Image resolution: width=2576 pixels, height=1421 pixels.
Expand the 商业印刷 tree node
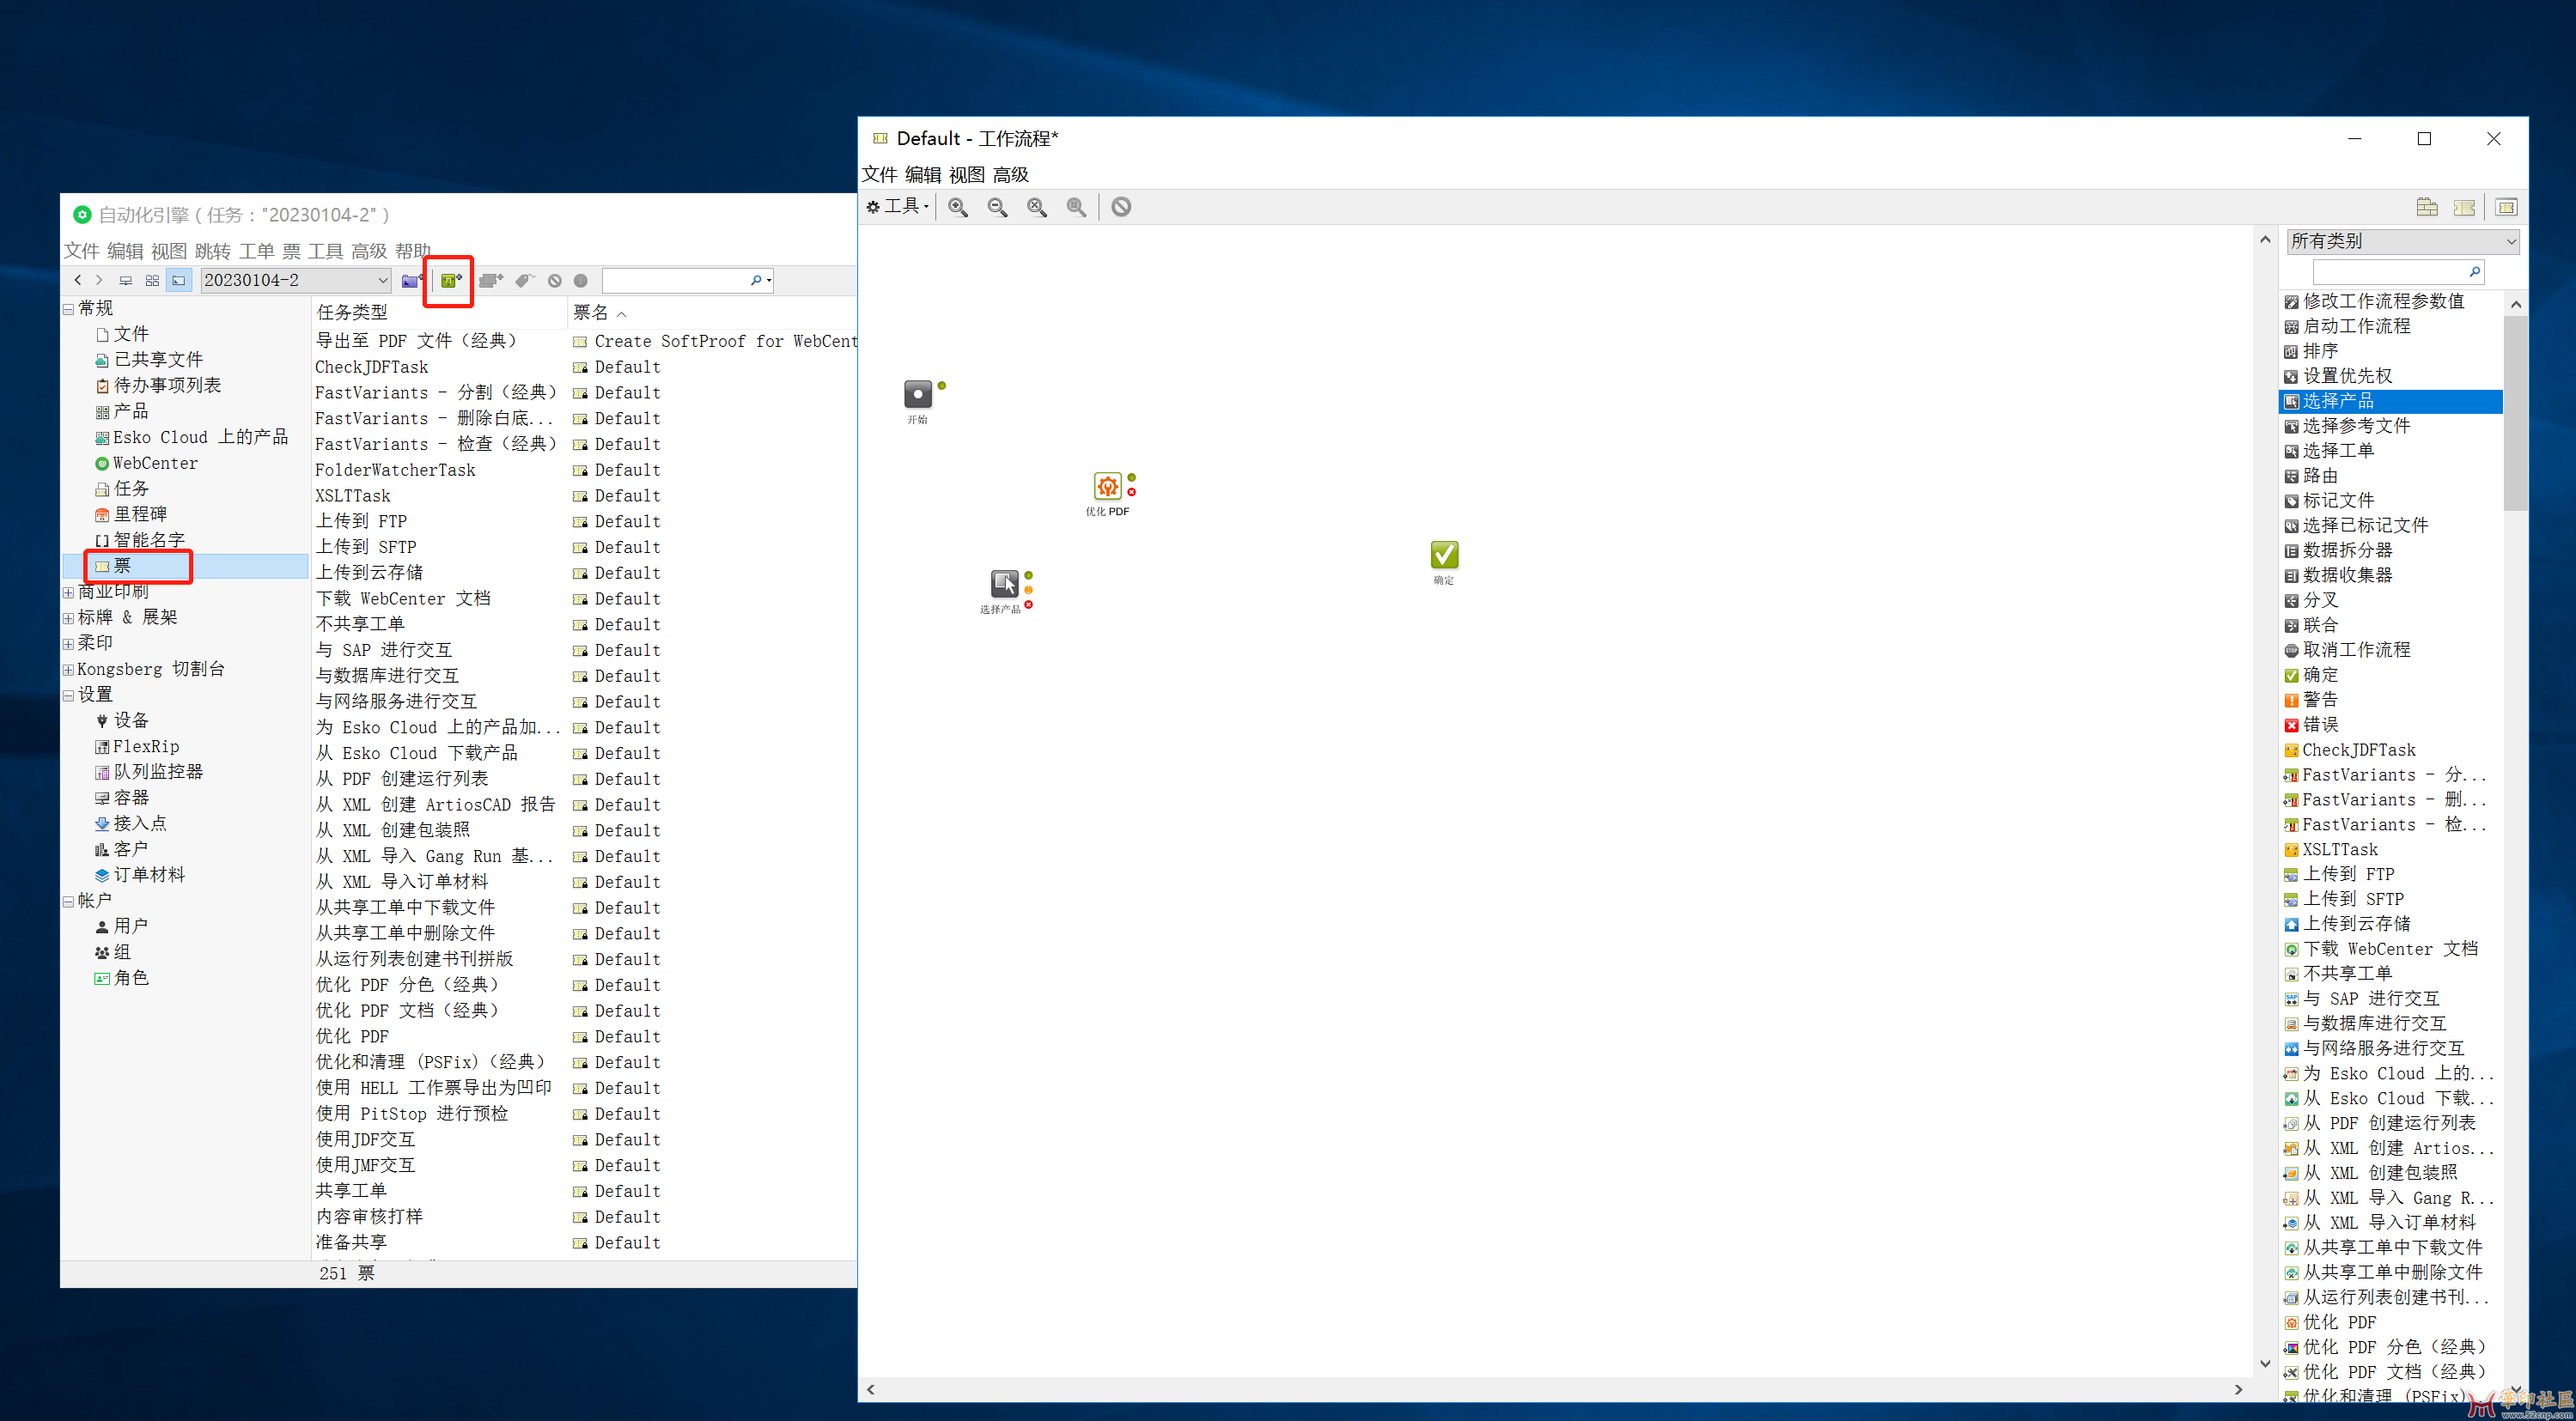click(x=68, y=592)
